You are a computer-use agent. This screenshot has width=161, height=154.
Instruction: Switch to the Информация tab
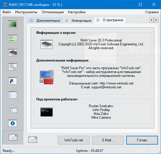[78, 21]
